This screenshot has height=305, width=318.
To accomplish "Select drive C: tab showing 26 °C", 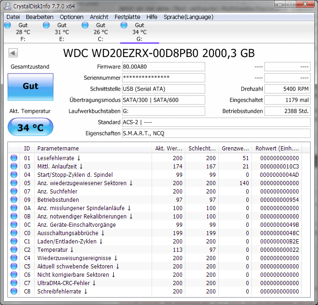I will point(101,32).
